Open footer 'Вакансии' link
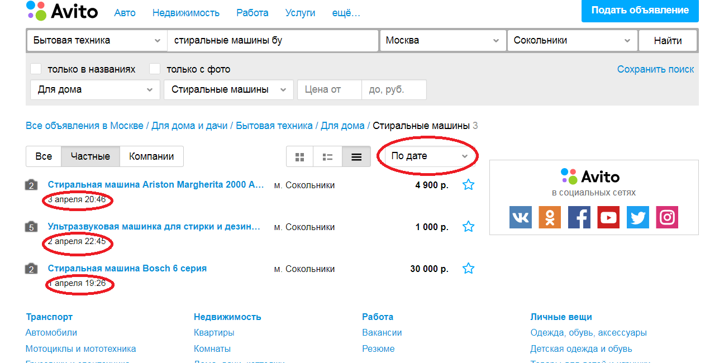This screenshot has height=363, width=724. click(382, 332)
